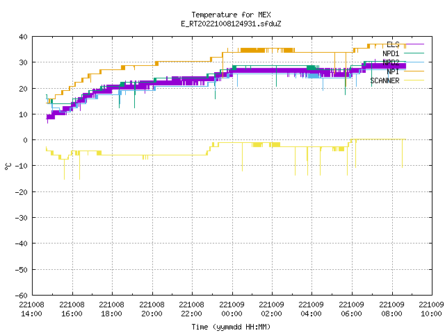
Task: Click the y-axis label 30
Action: 23,62
